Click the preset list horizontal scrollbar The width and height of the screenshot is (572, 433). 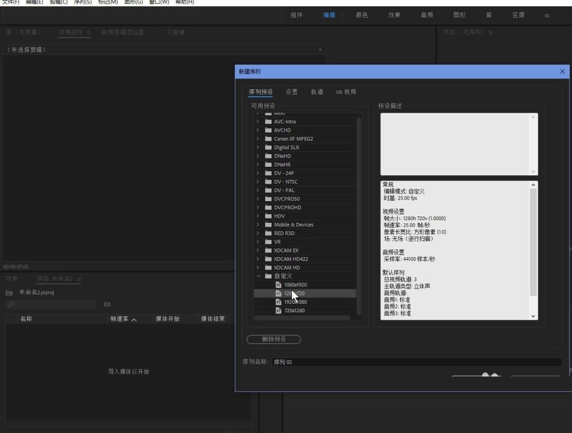(302, 318)
